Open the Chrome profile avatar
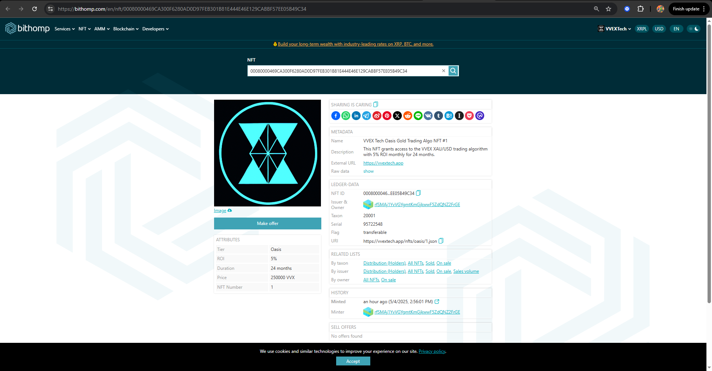 660,9
